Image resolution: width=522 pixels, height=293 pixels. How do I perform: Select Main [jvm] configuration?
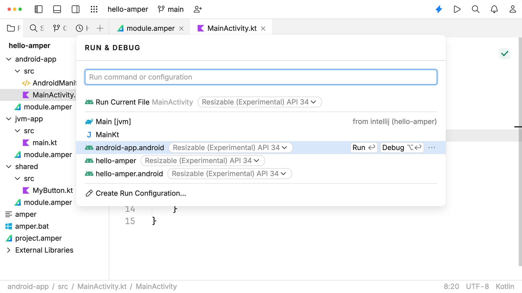tap(261, 122)
